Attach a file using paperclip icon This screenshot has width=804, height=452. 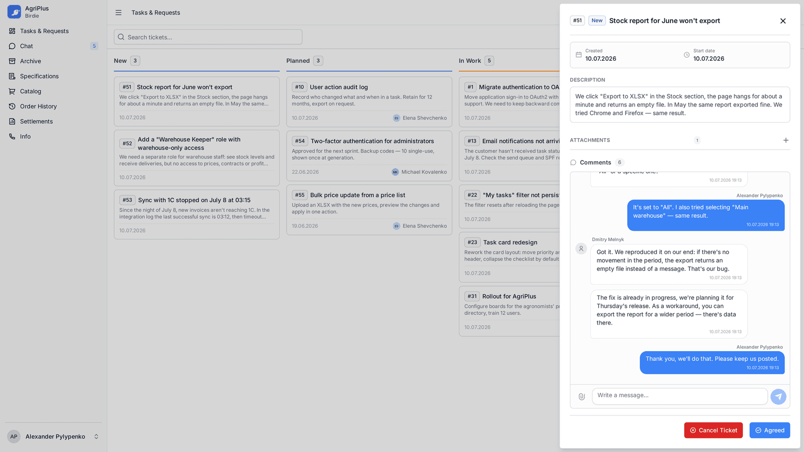(x=582, y=396)
